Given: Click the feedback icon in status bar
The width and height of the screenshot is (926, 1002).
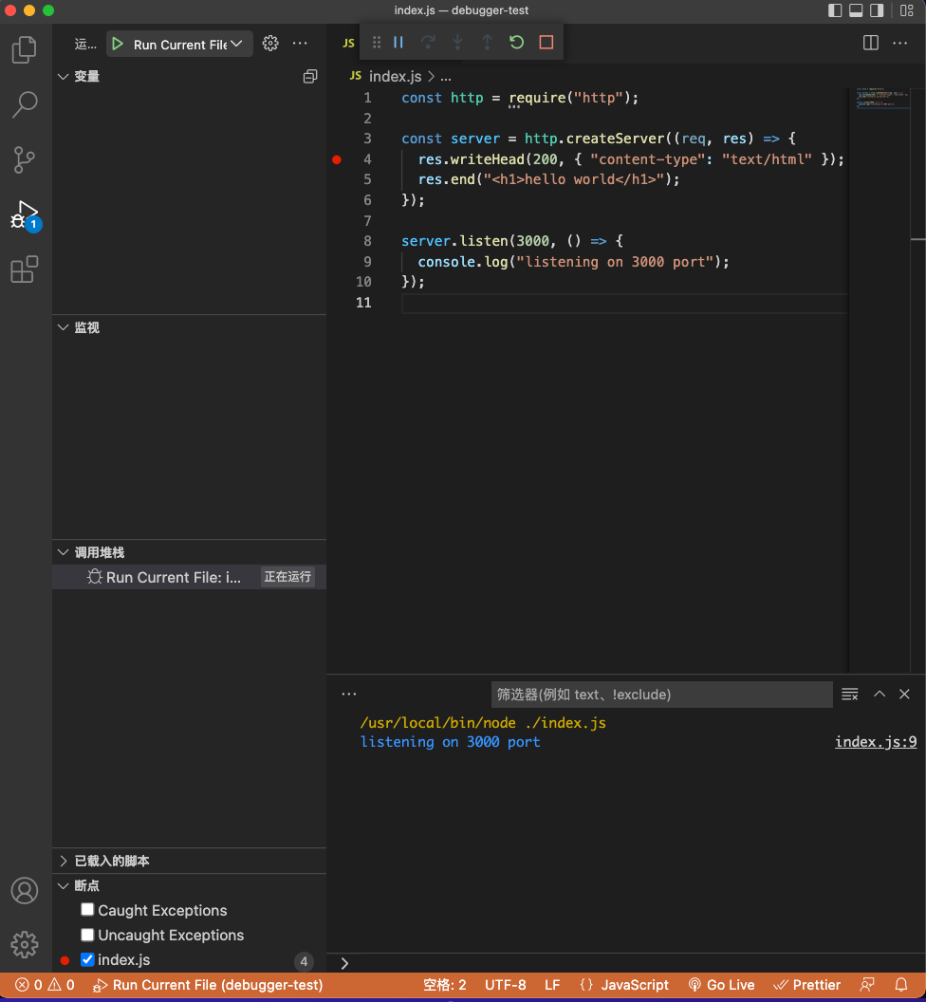Looking at the screenshot, I should point(867,985).
